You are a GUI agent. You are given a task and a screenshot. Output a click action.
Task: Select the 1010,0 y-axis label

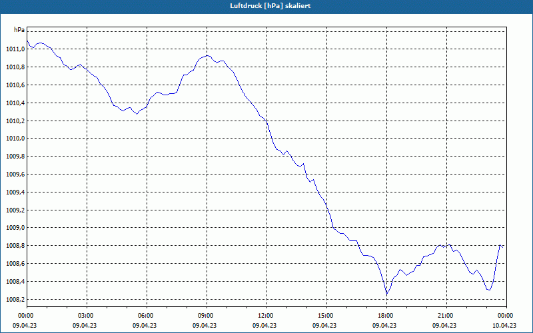[15, 139]
